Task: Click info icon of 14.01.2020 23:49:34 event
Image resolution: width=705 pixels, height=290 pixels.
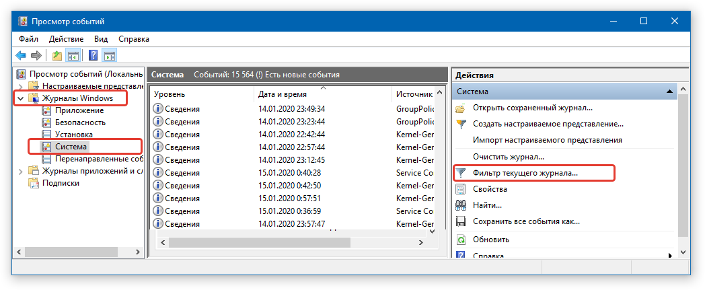Action: 158,109
